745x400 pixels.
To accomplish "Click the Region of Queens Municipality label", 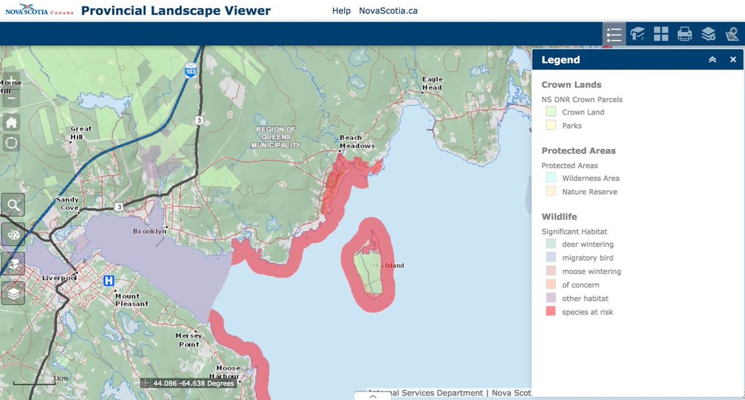I will tap(276, 137).
